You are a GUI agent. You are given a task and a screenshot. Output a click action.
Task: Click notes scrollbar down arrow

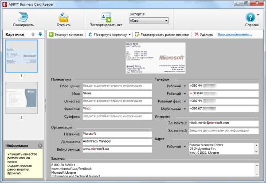point(257,174)
